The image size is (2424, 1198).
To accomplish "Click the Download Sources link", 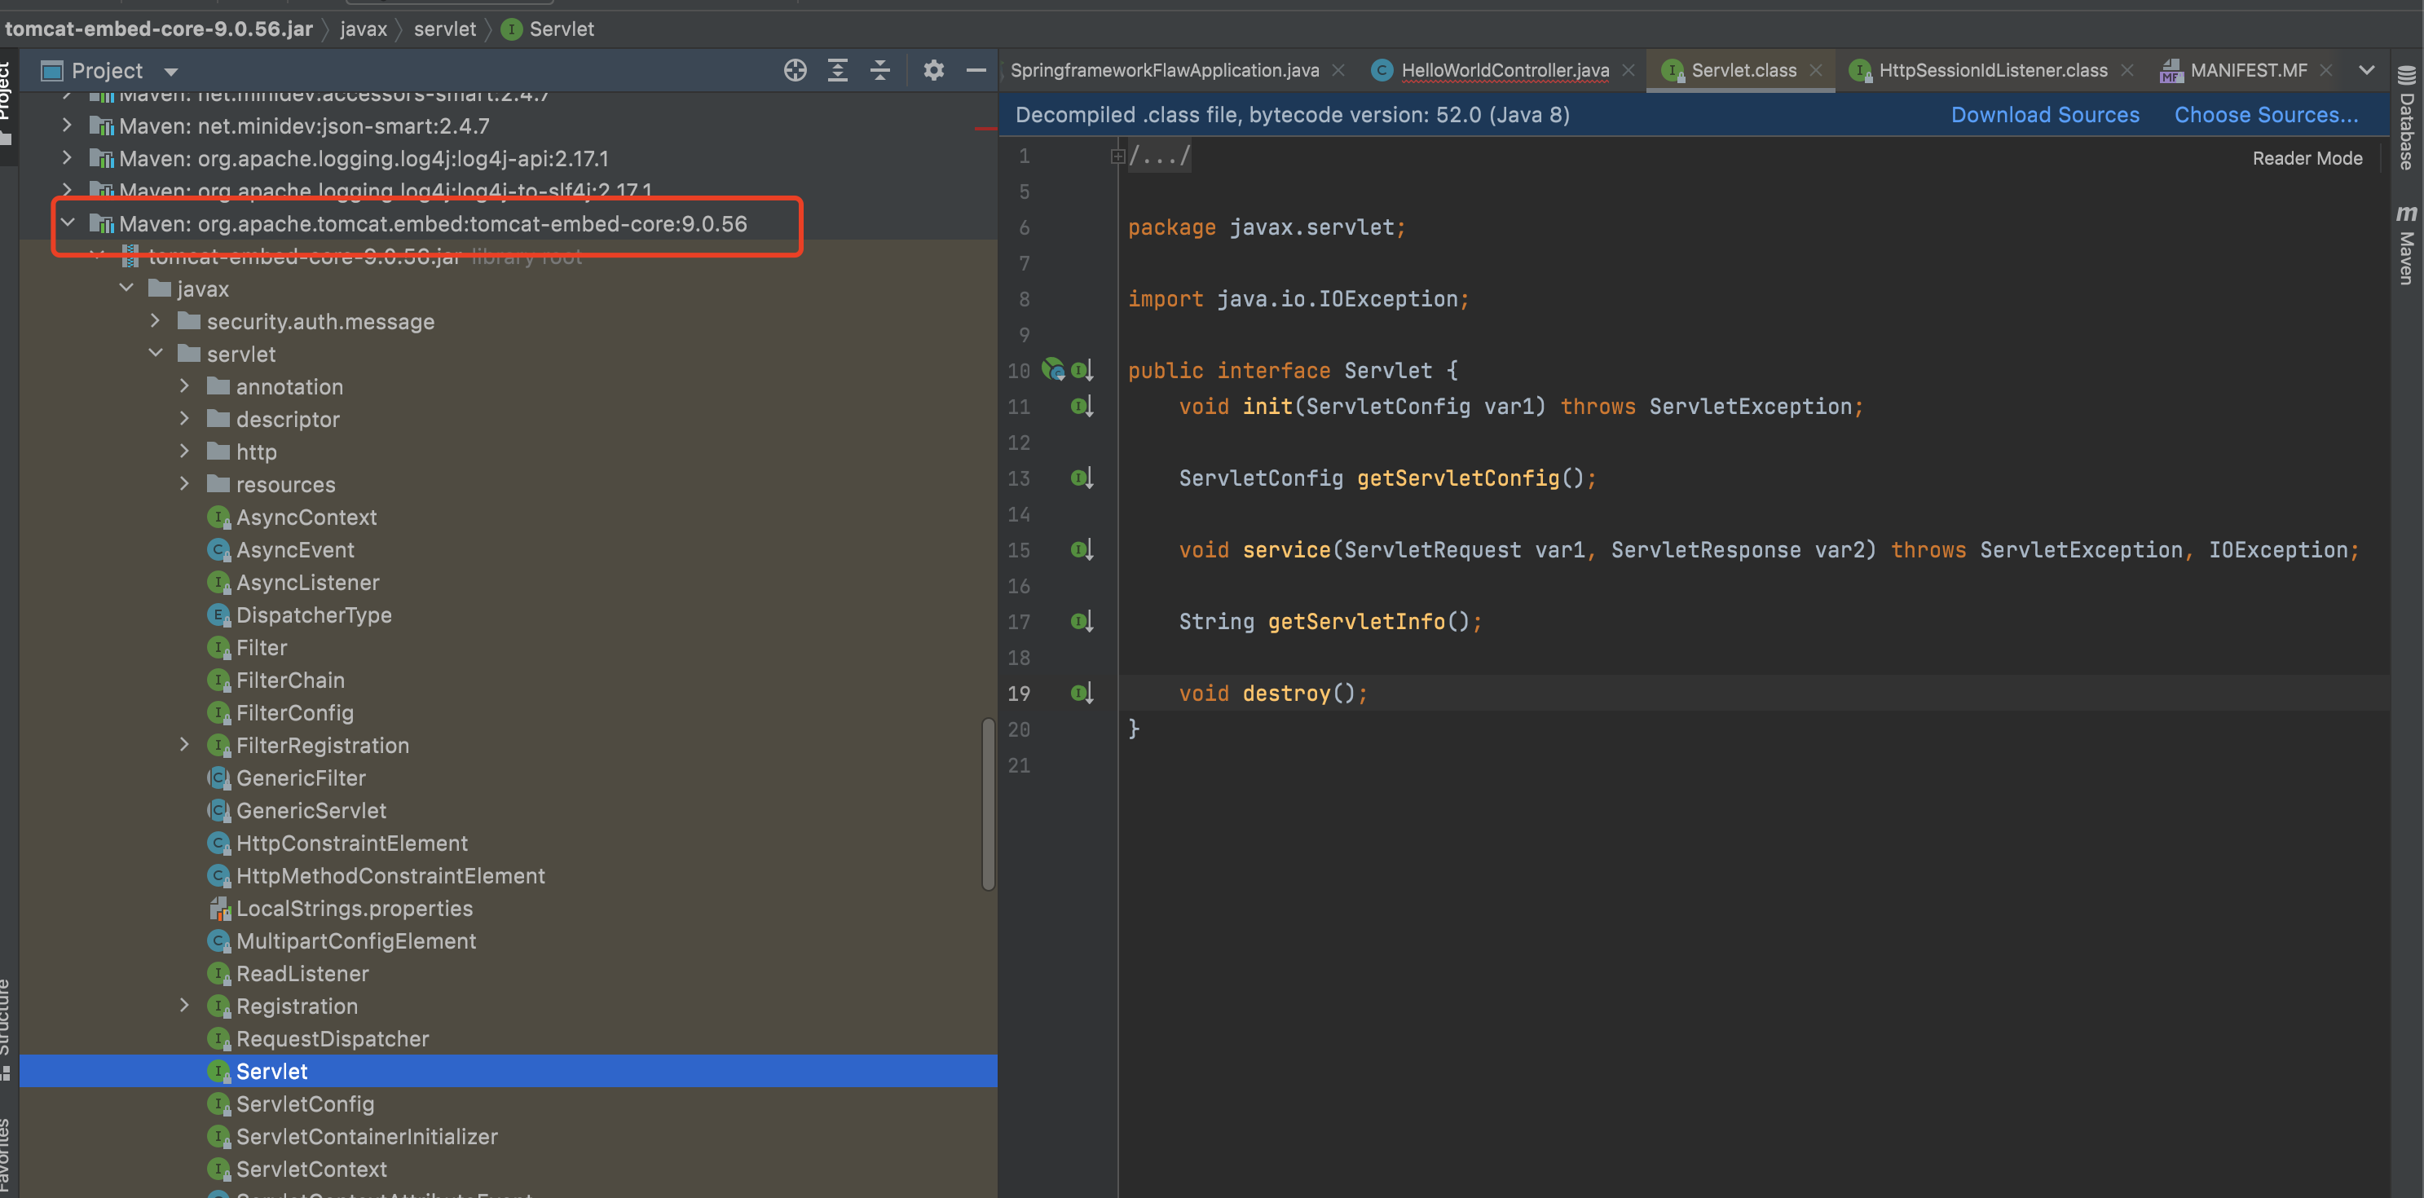I will pos(2044,115).
